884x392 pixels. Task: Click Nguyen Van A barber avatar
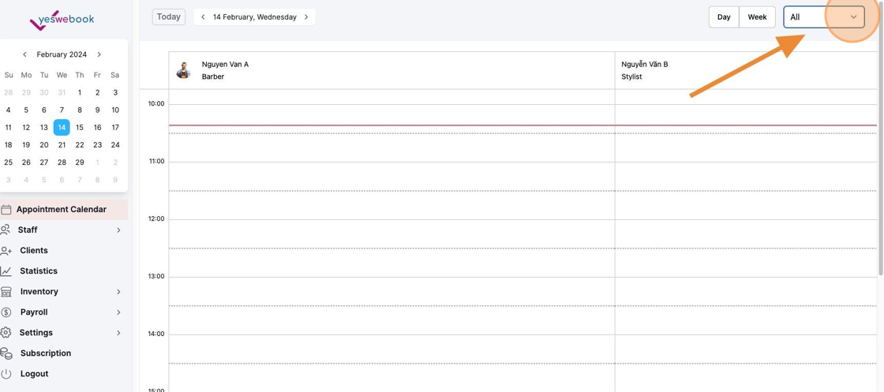coord(183,70)
